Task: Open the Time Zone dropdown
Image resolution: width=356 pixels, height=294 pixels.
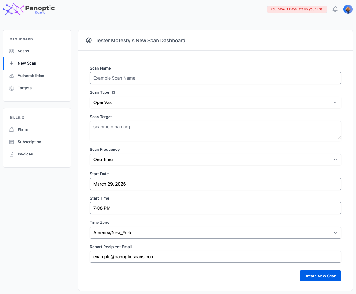Action: 215,233
